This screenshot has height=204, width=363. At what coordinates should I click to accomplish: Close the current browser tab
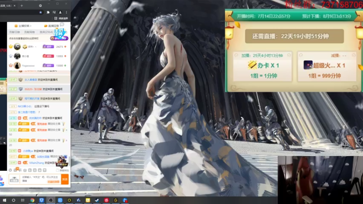[x=15, y=5]
